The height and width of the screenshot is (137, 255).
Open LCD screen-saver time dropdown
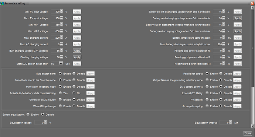(x=61, y=64)
